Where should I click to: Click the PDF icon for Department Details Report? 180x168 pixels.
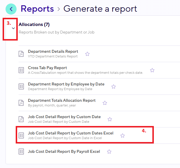coord(21,54)
